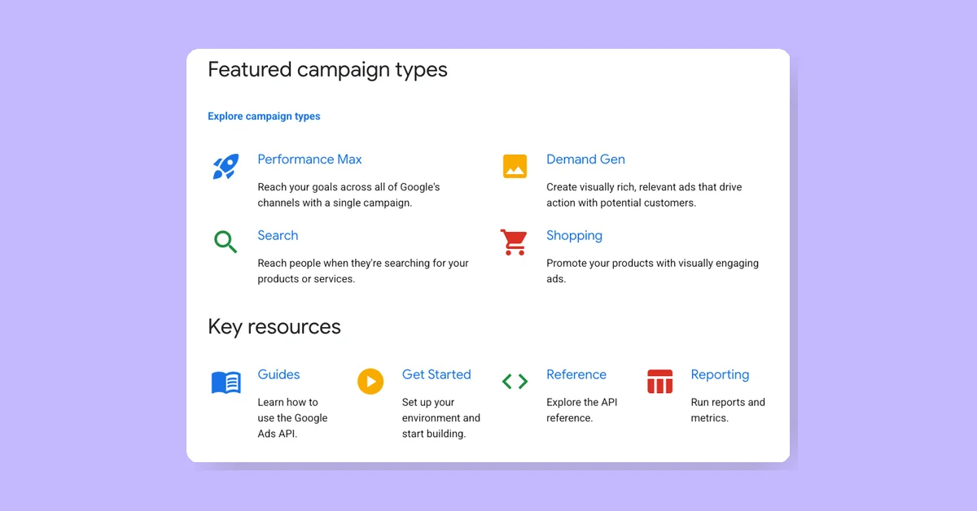977x511 pixels.
Task: Click text 'Reach people when they're searching for your'
Action: (363, 264)
